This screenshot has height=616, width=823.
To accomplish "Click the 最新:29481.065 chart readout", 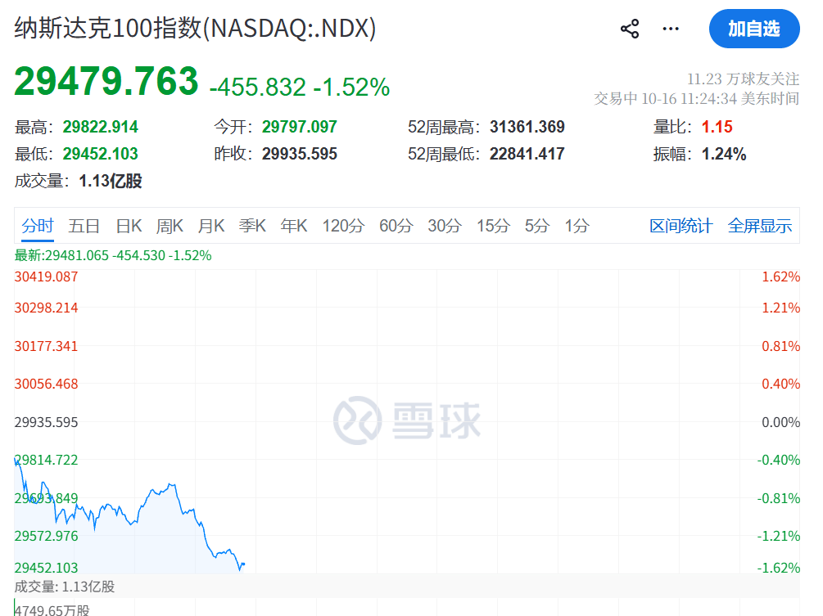I will tap(113, 255).
